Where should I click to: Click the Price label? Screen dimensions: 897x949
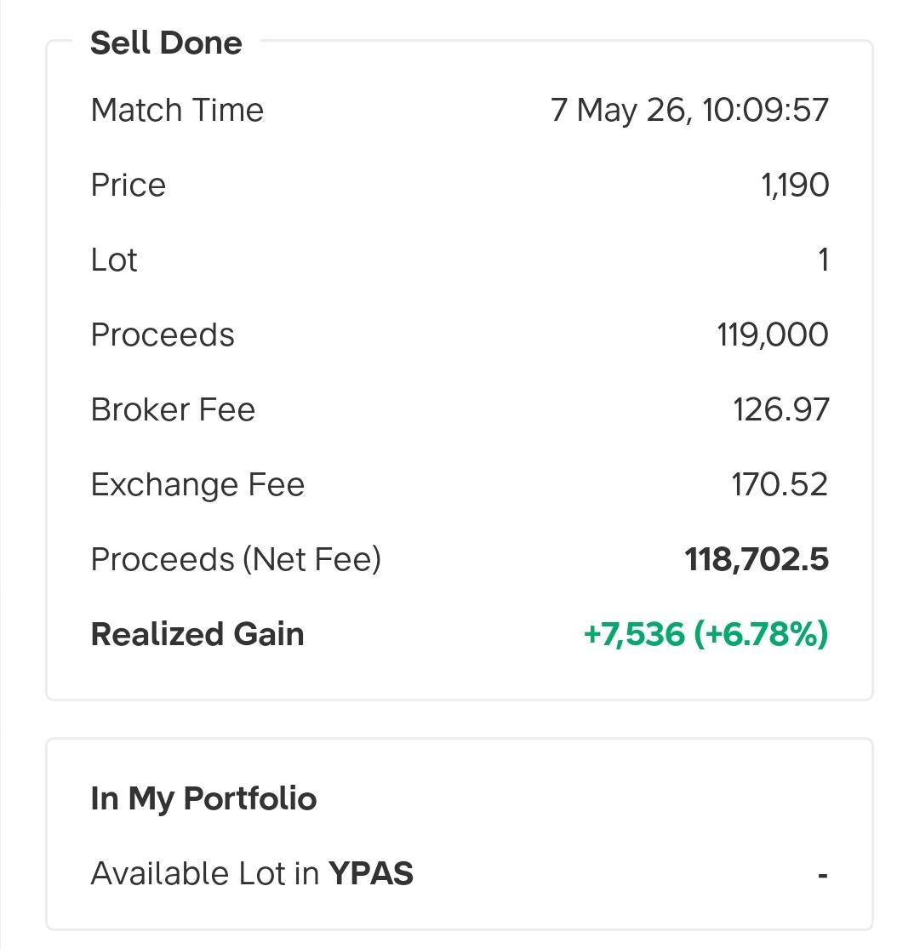click(128, 186)
